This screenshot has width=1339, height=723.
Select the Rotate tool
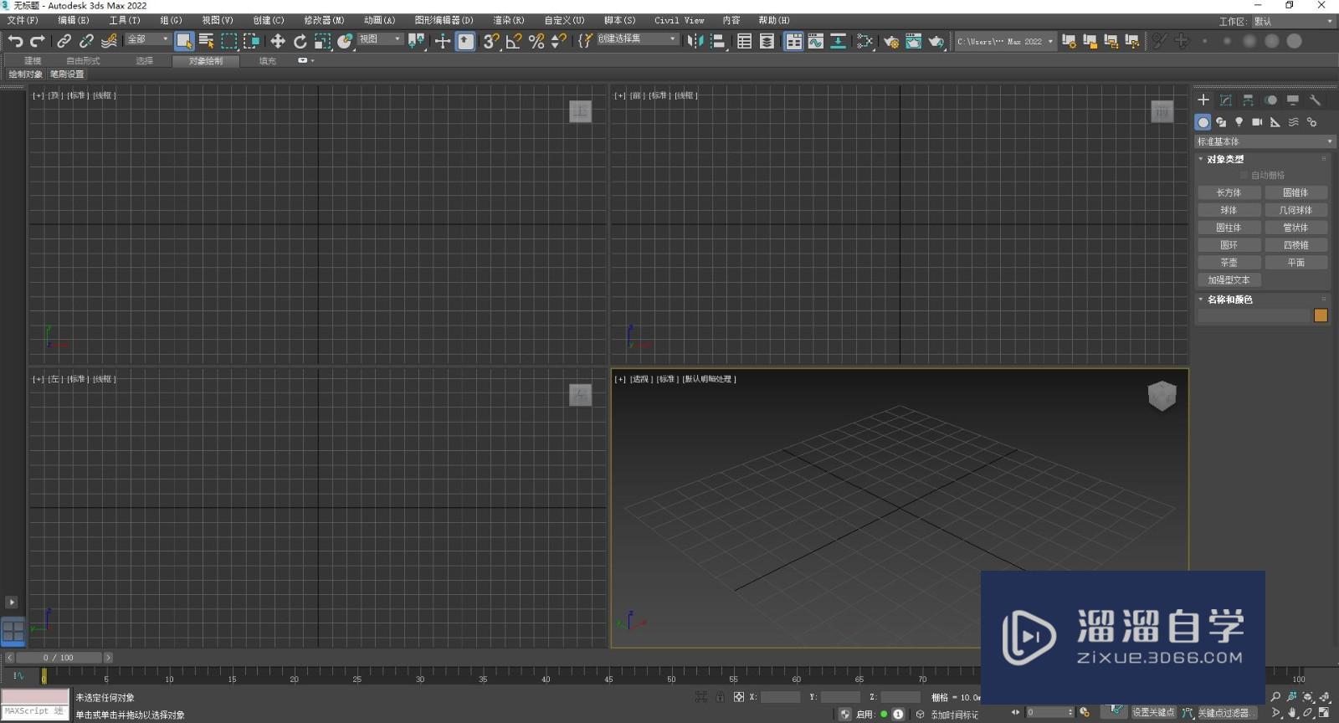click(x=300, y=41)
